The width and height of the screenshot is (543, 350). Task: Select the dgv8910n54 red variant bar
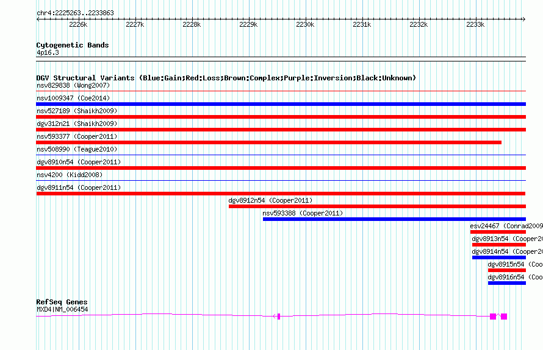(x=281, y=168)
